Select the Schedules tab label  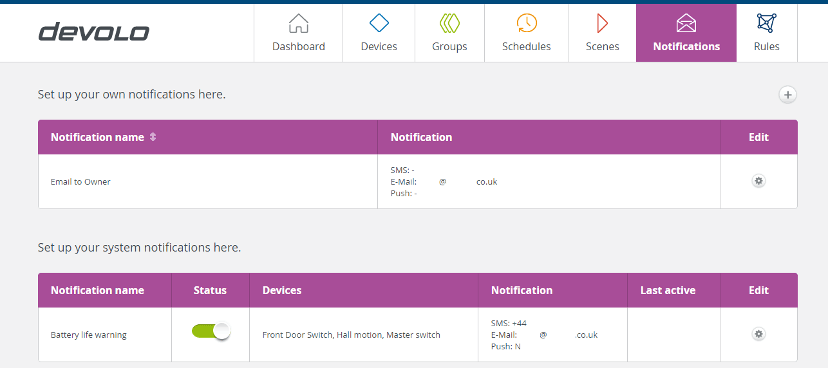526,46
